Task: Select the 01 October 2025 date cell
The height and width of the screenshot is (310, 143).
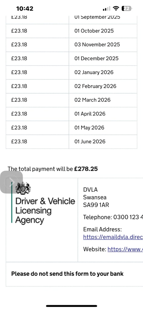Action: (x=103, y=31)
